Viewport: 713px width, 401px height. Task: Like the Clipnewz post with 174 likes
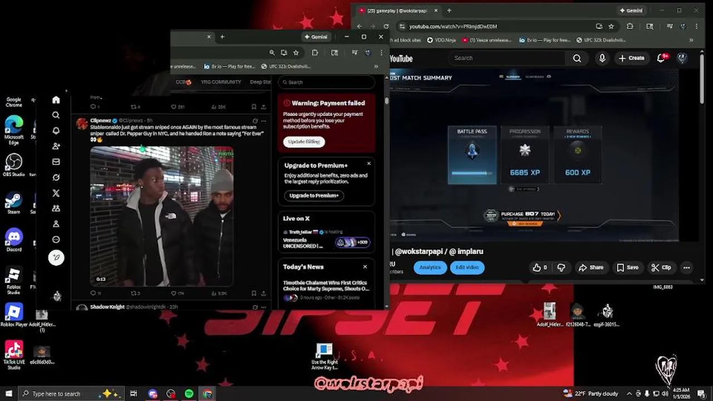coord(174,293)
